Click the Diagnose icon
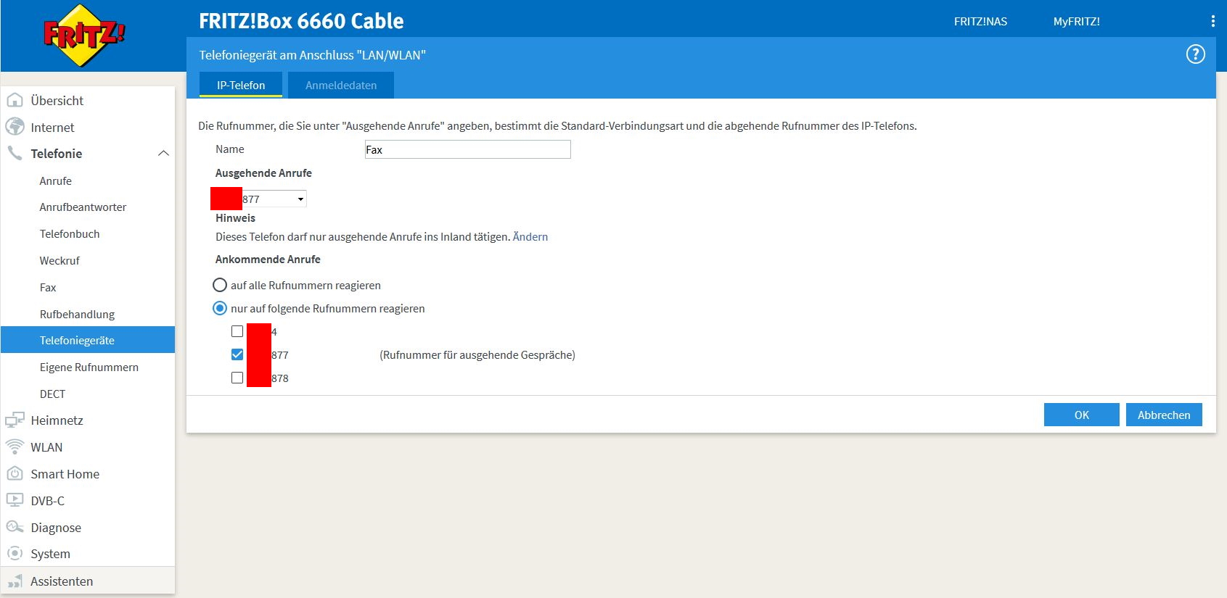 15,527
